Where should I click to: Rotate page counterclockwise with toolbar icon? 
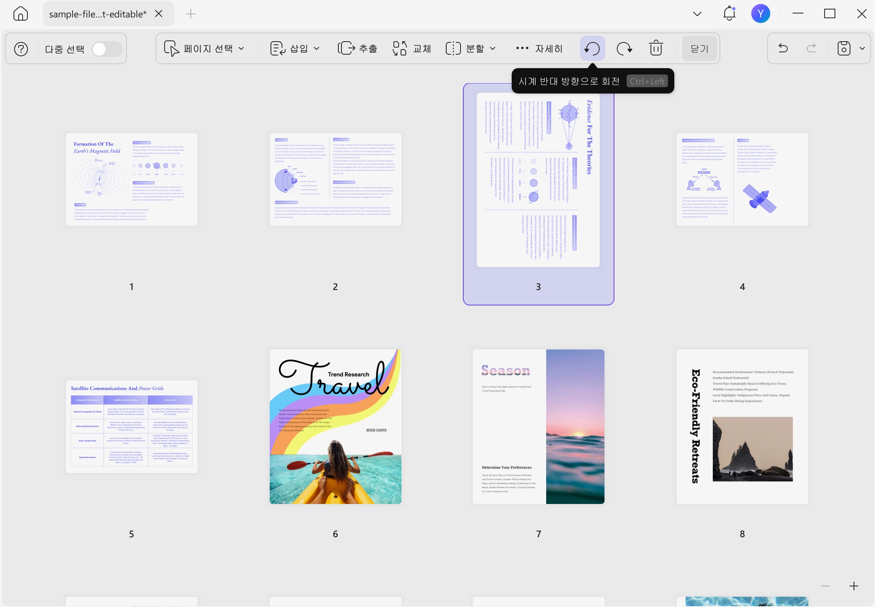click(x=592, y=48)
